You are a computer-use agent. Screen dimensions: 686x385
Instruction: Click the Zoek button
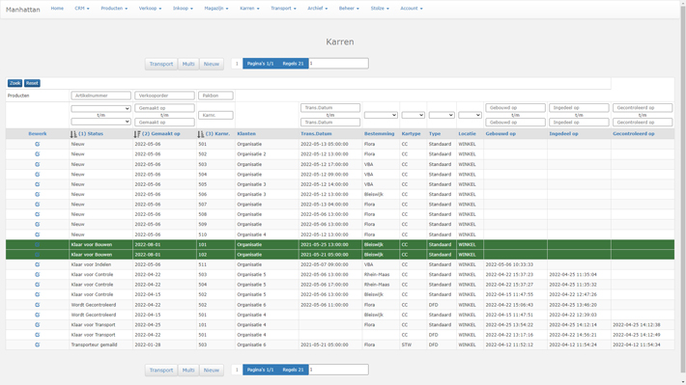pyautogui.click(x=14, y=83)
